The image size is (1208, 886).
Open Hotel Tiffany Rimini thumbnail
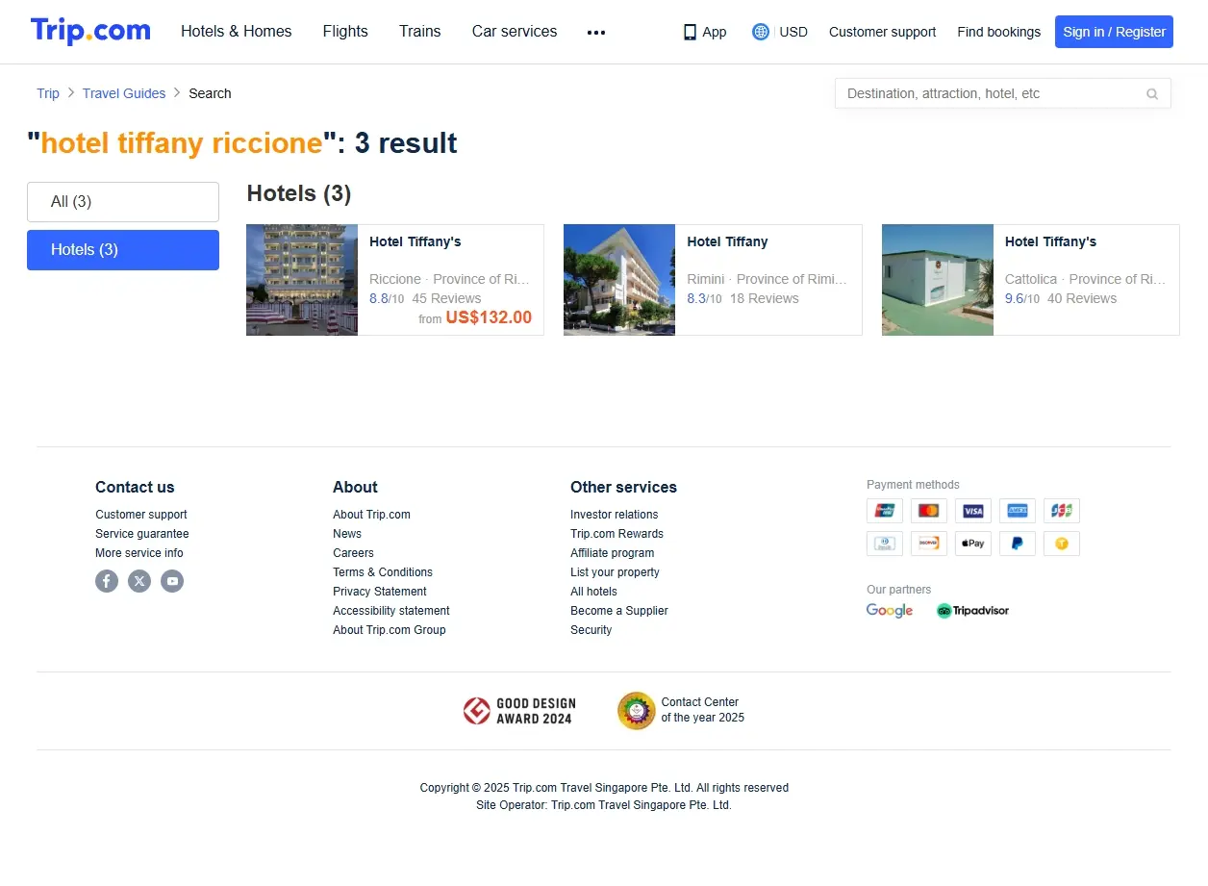(619, 280)
